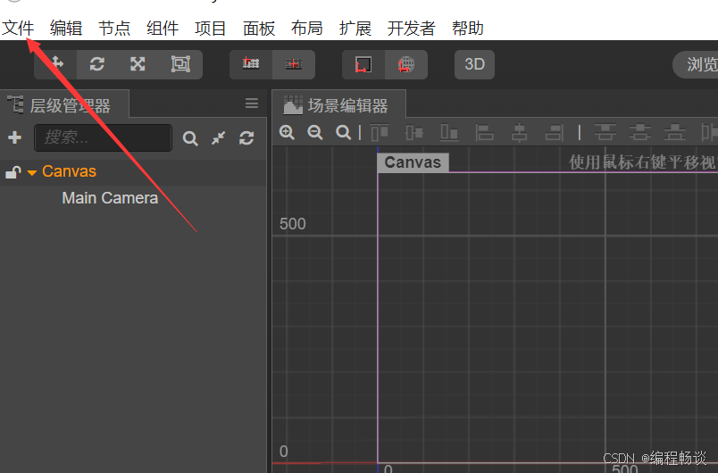Refresh the hierarchy panel

[x=246, y=137]
